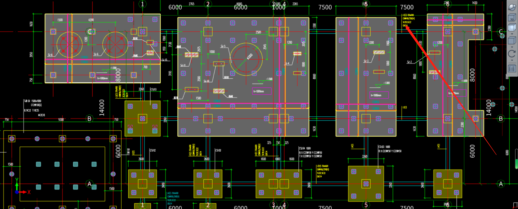Expand the rotate tool dropdown arrow
This screenshot has height=209, width=518.
tap(512, 60)
